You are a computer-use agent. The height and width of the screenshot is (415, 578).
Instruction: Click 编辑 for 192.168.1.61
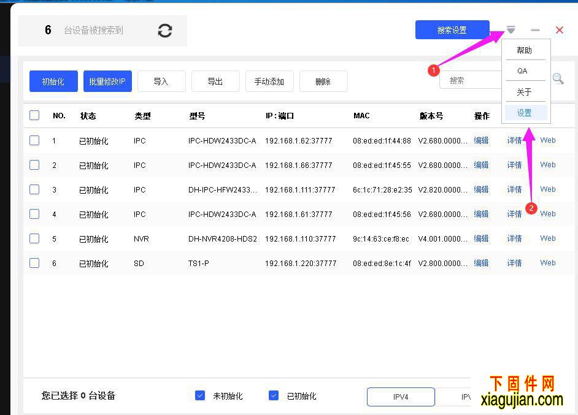click(x=482, y=214)
